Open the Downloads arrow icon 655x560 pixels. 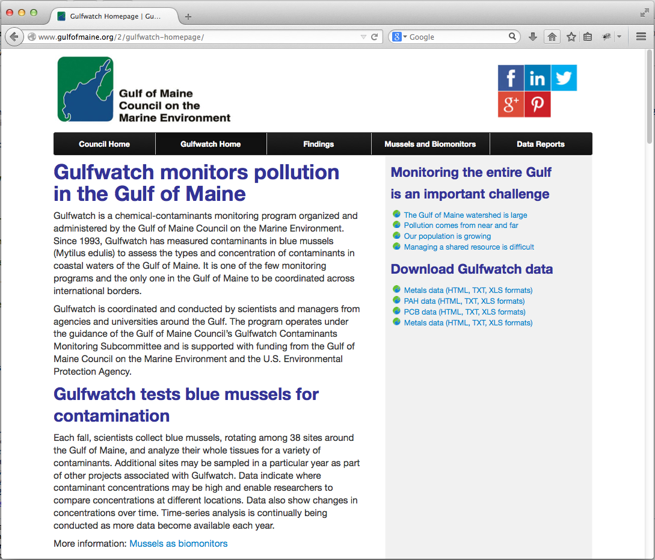[x=533, y=37]
